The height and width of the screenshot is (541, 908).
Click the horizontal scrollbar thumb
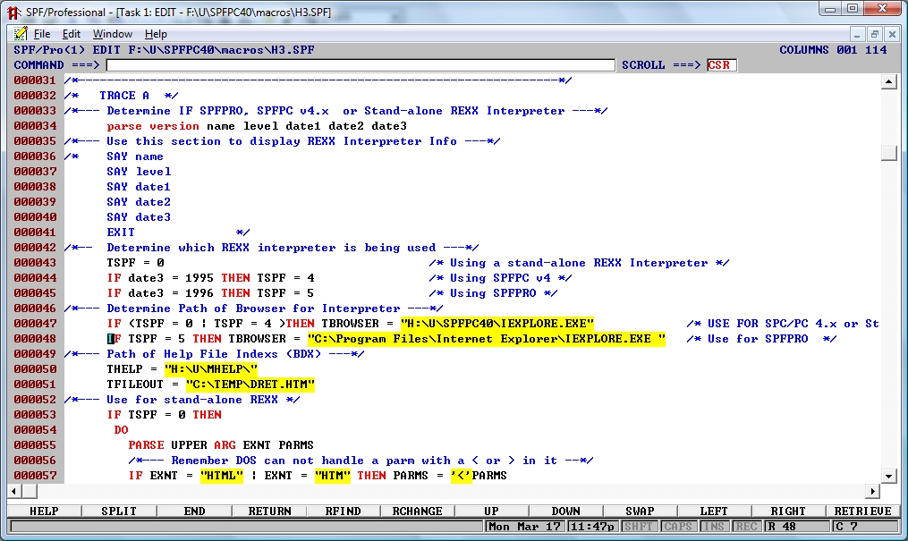[30, 491]
